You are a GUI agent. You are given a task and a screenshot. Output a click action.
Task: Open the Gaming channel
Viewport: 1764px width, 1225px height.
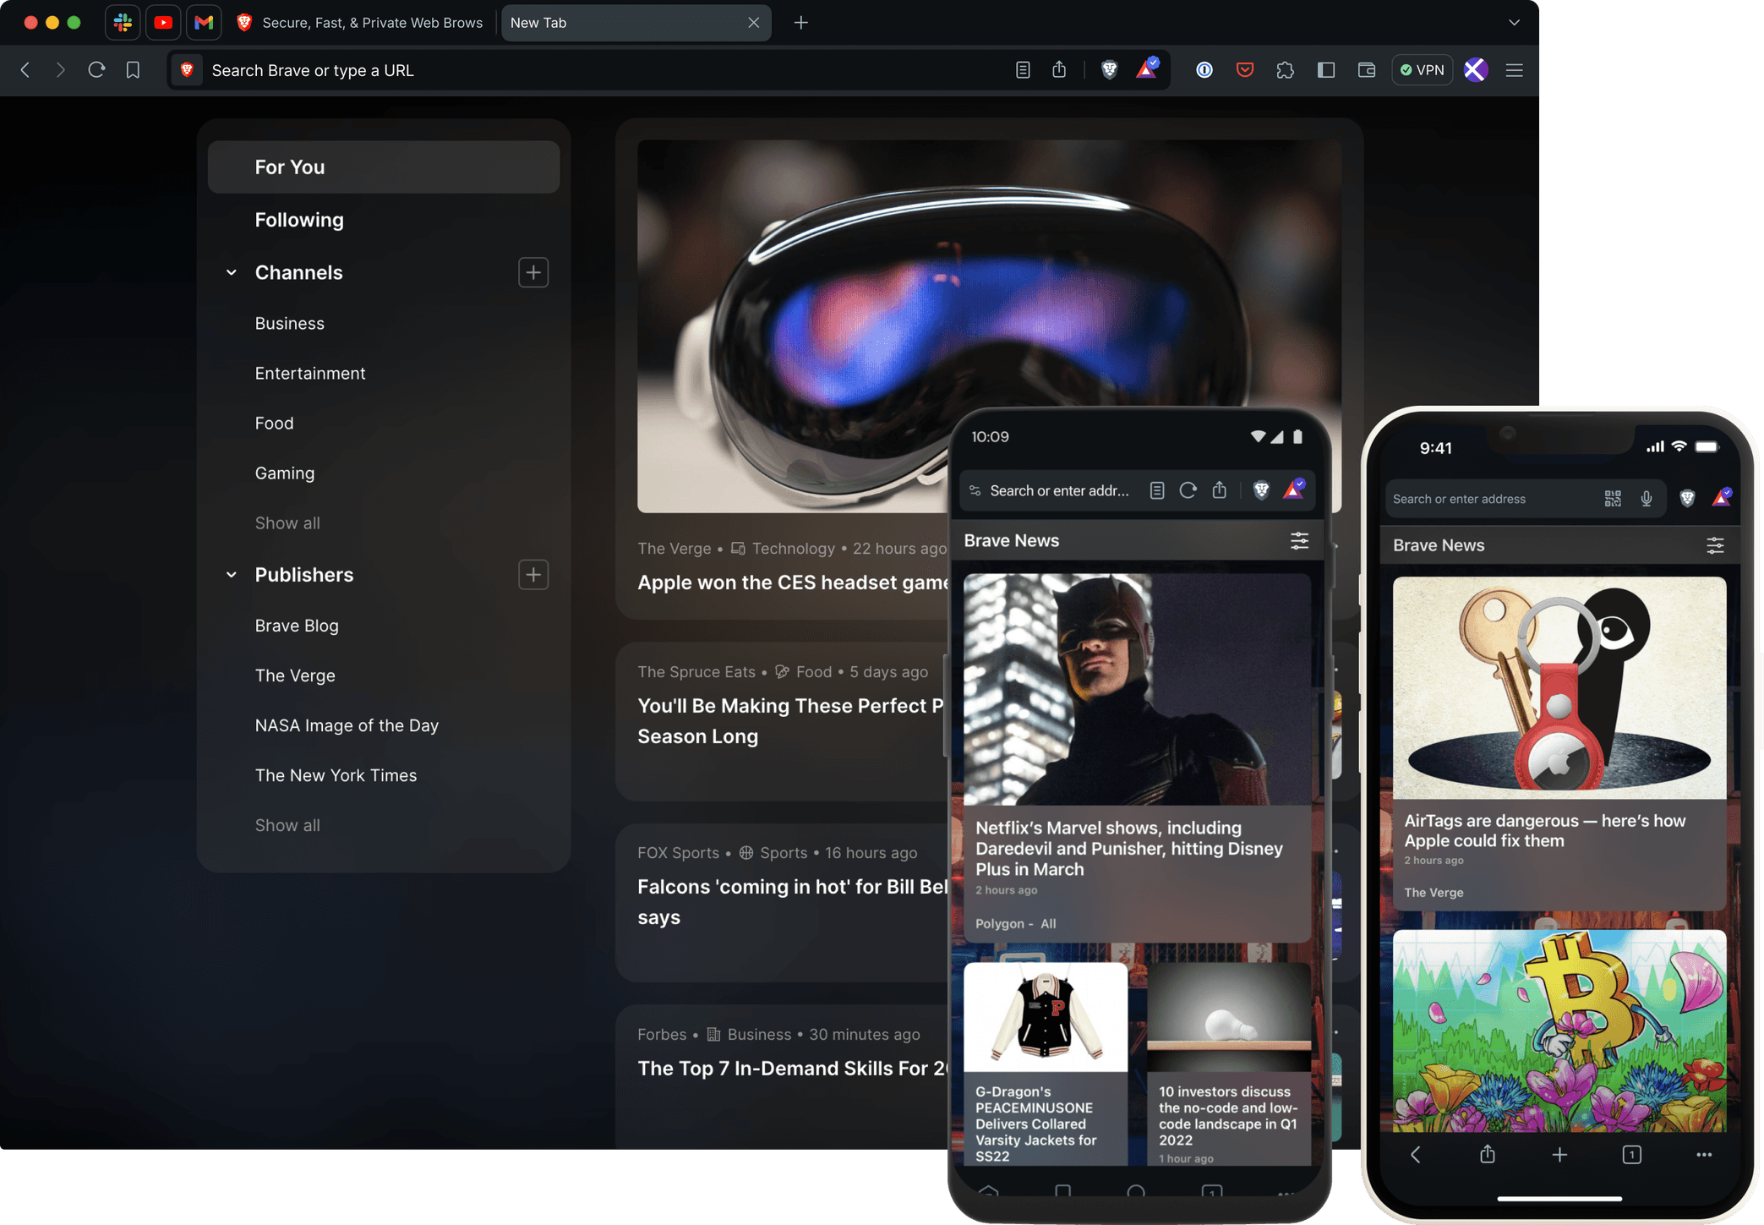(285, 473)
